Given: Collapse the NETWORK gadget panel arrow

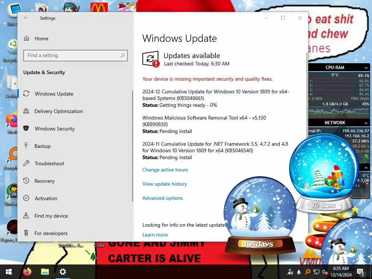Looking at the screenshot, I should tap(366, 123).
